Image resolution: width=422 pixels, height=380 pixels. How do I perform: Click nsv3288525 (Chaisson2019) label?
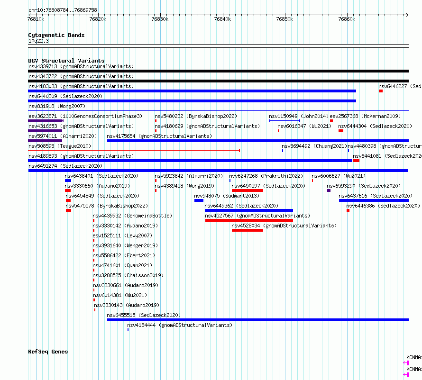tap(128, 275)
